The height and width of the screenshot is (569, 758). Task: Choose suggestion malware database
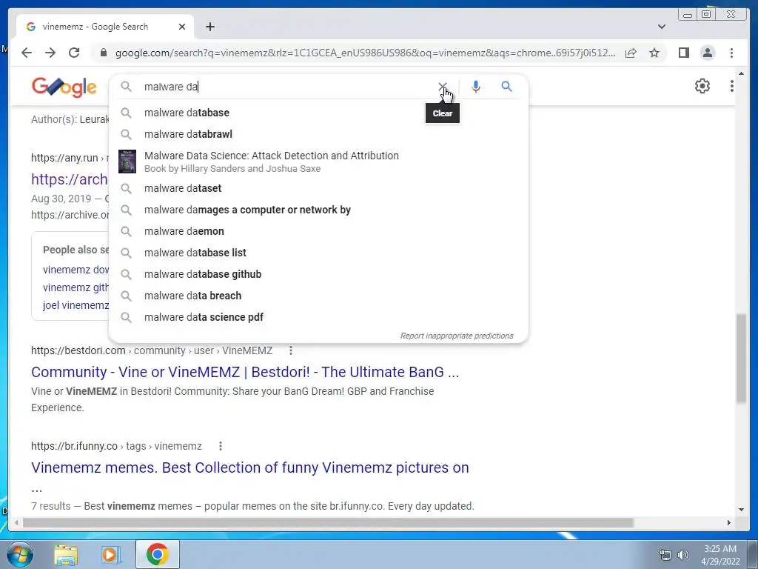tap(318, 113)
